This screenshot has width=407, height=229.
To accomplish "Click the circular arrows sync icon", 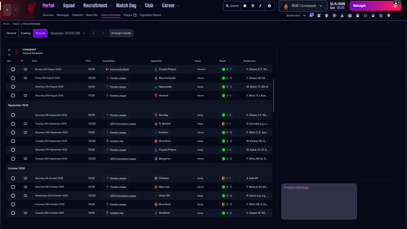I will tap(365, 16).
